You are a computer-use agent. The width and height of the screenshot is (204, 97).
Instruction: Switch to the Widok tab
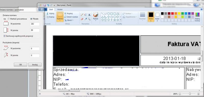[60, 9]
